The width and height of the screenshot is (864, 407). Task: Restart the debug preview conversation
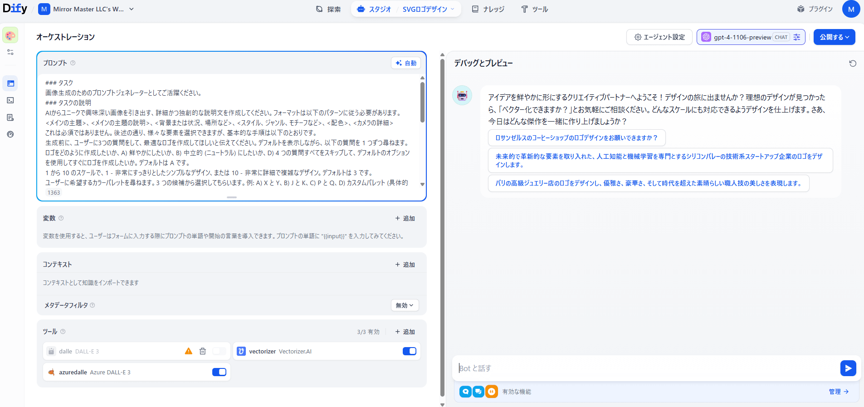coord(853,64)
